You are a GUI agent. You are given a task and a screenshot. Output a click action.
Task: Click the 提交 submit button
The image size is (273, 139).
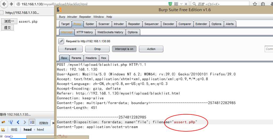coord(7,28)
